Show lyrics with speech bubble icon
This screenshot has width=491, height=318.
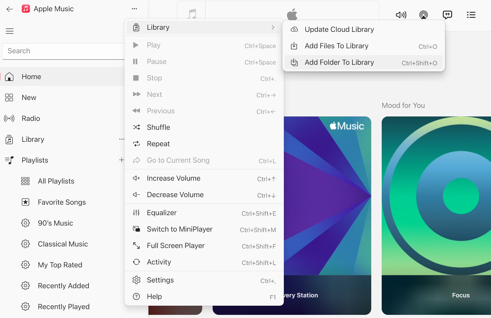pos(447,15)
